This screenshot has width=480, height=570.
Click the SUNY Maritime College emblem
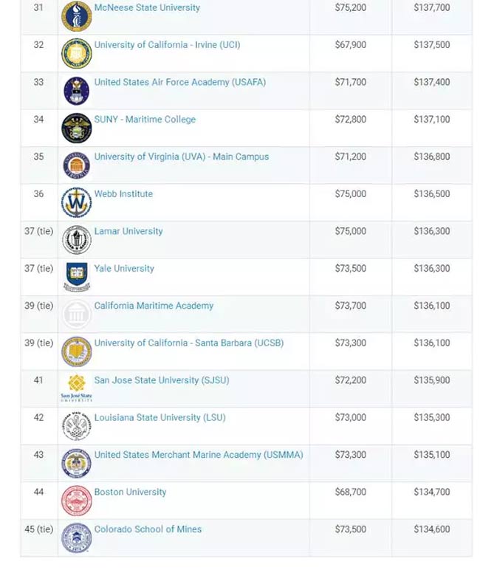pyautogui.click(x=76, y=128)
